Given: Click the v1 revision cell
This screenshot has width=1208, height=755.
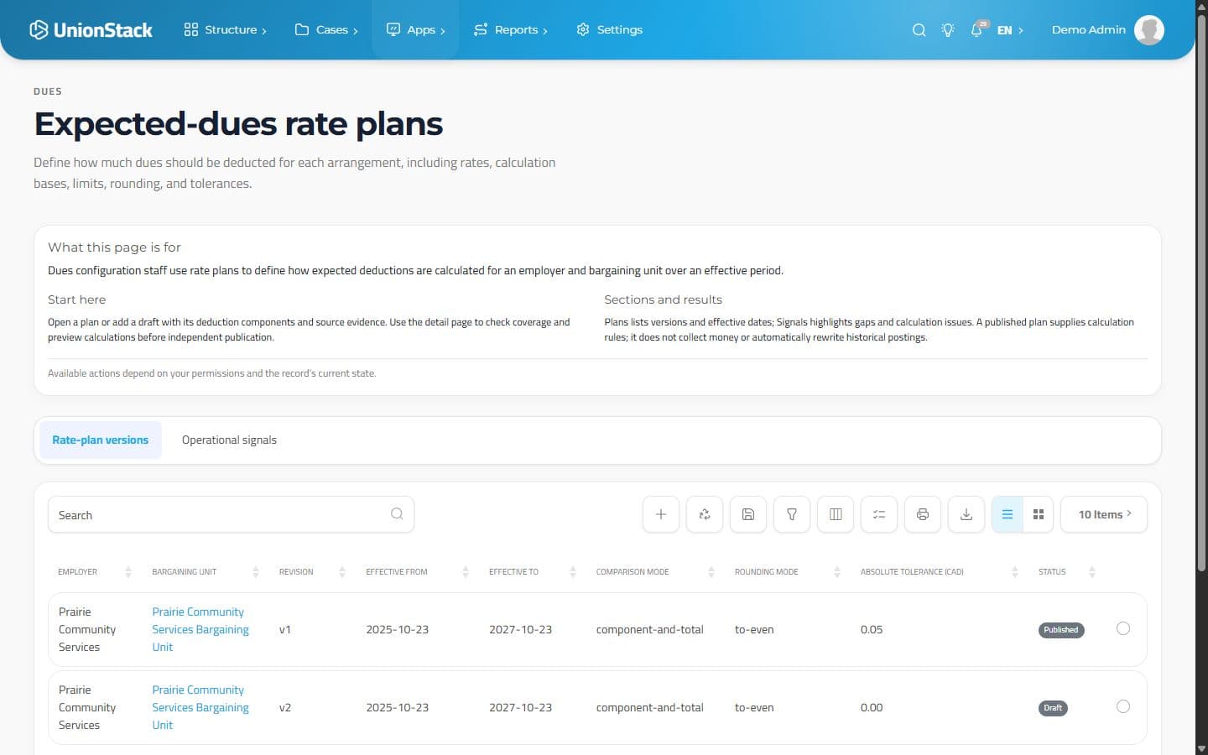Looking at the screenshot, I should point(285,629).
